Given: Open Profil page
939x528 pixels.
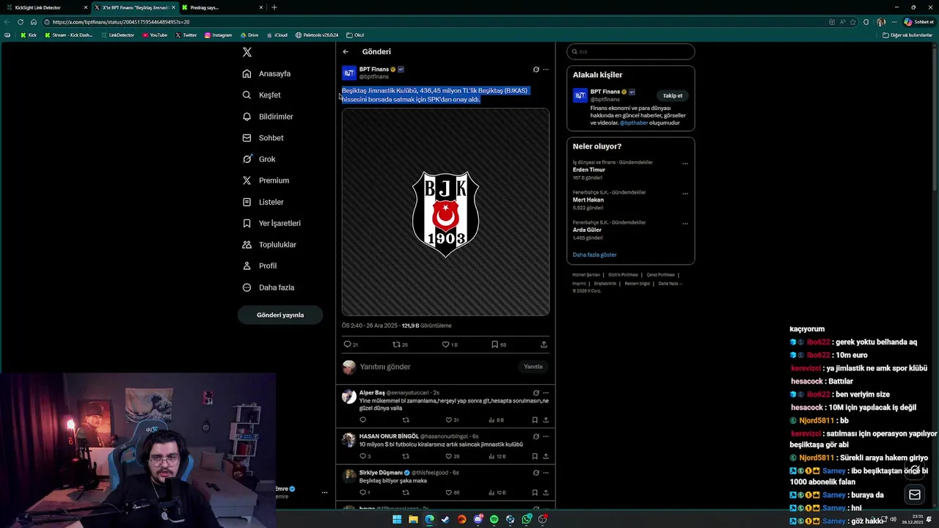Looking at the screenshot, I should click(x=260, y=265).
